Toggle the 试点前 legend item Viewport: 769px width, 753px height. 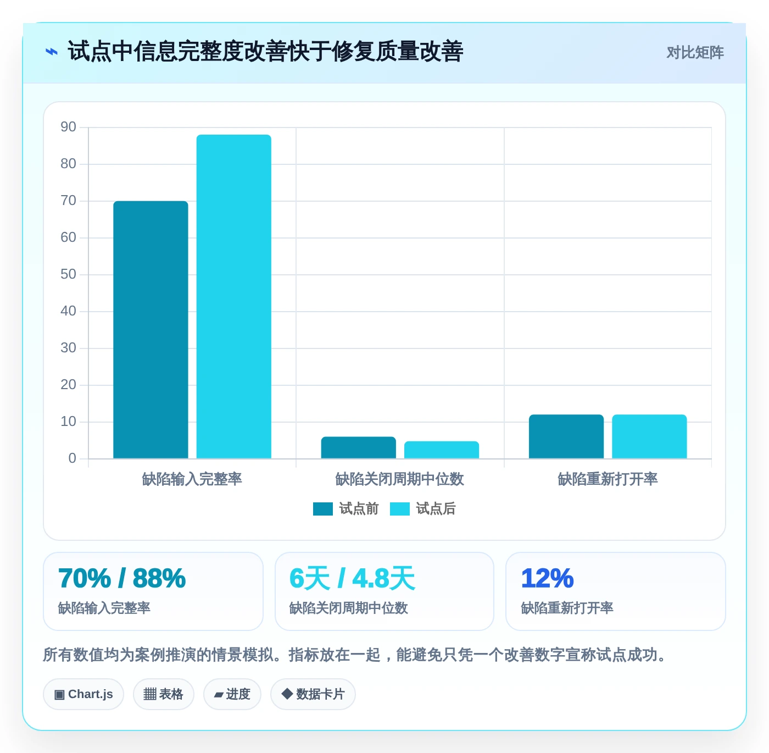point(346,509)
